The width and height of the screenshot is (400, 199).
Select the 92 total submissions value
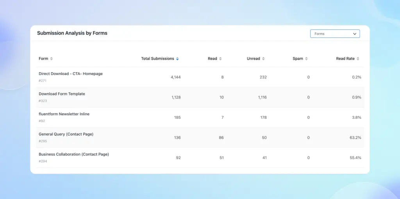pos(178,158)
